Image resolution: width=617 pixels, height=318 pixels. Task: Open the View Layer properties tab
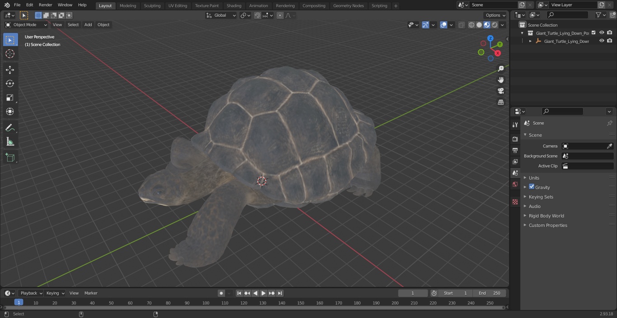[x=515, y=161]
